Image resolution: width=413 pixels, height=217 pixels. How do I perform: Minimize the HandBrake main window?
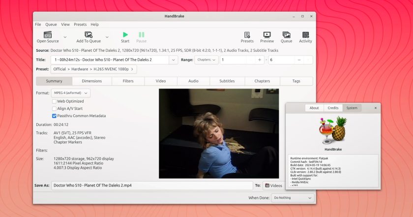point(294,16)
